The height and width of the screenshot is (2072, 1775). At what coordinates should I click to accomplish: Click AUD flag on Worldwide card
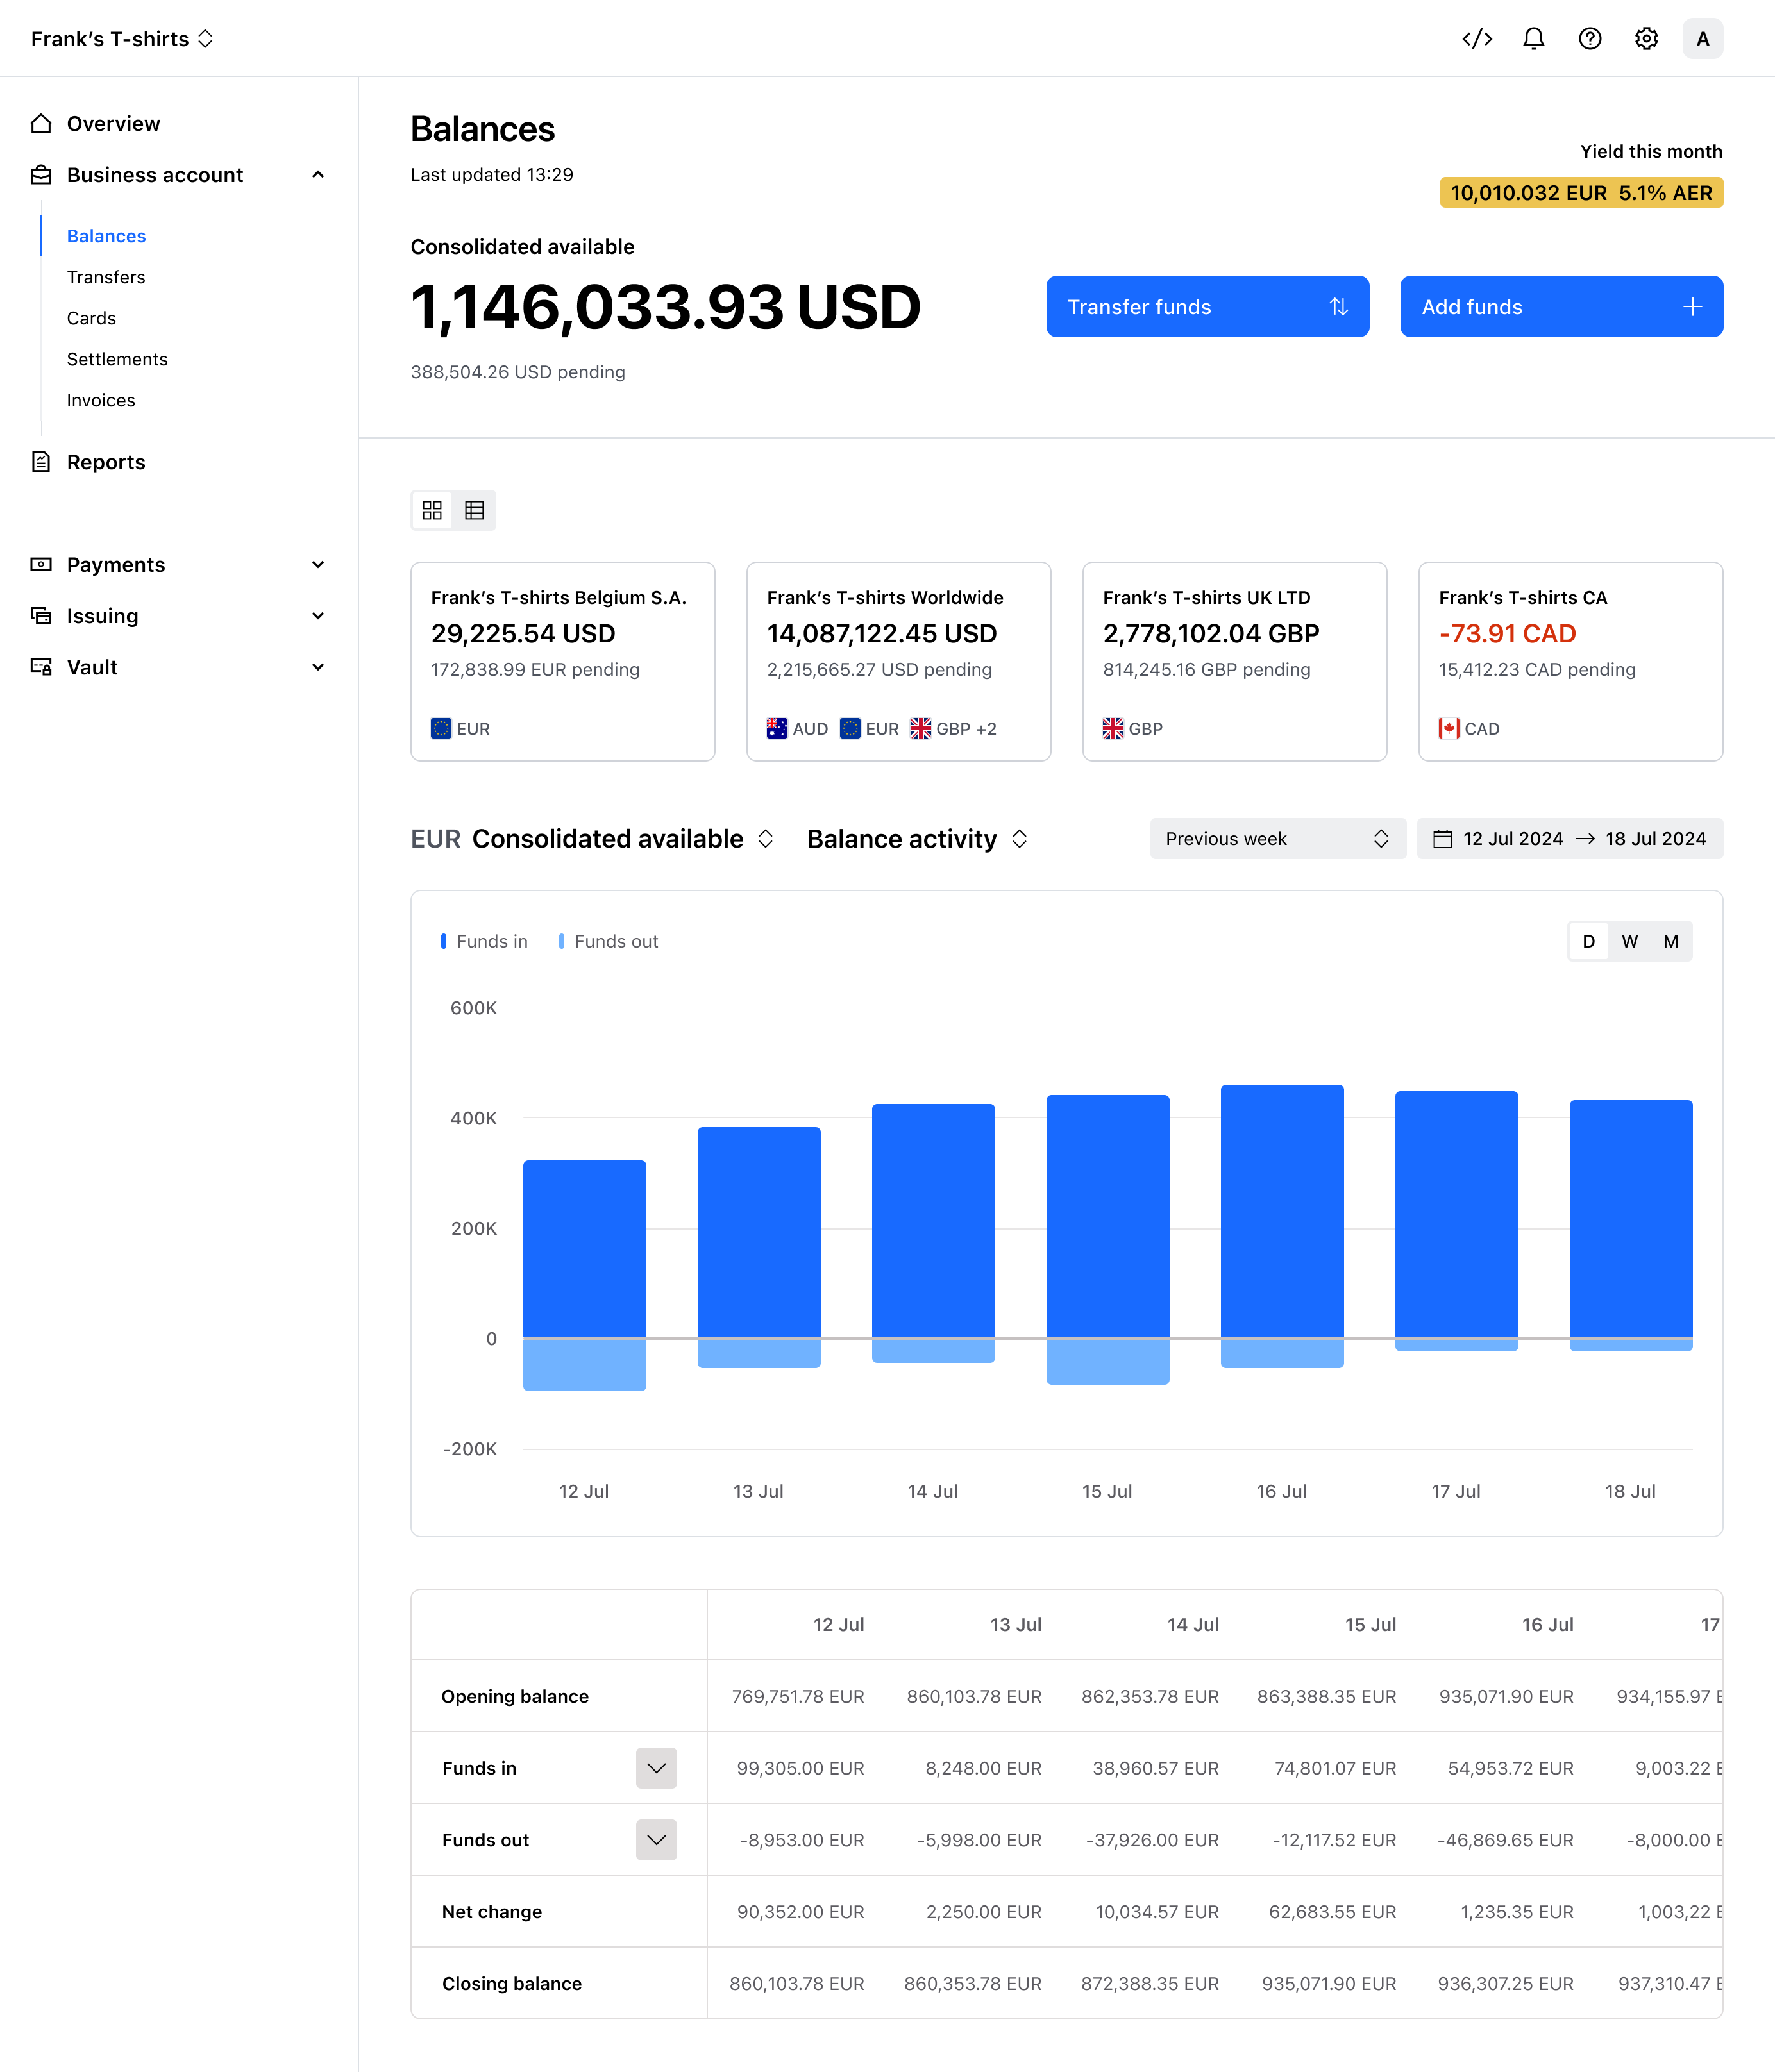(777, 728)
